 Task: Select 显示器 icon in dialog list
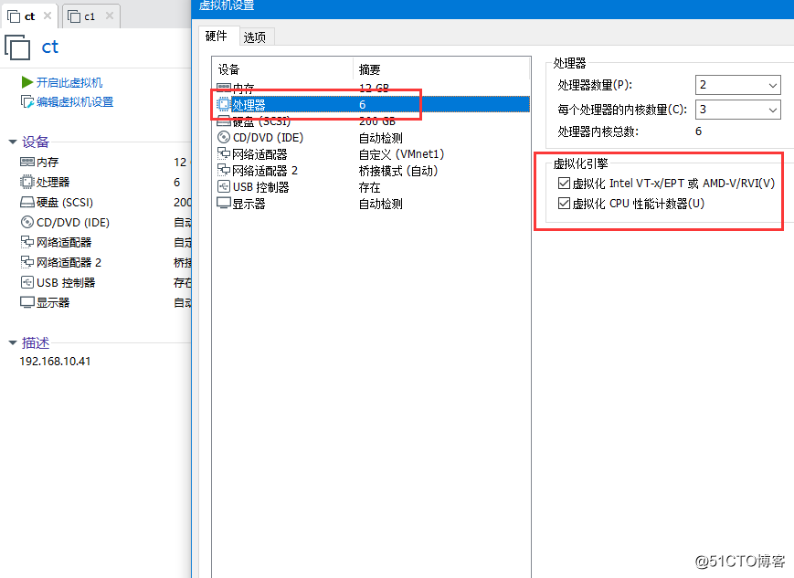pos(224,203)
